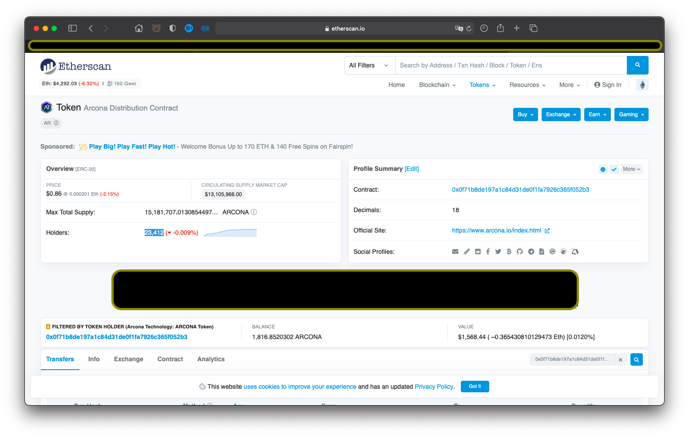Click the blue B+ extension icon
The width and height of the screenshot is (689, 438).
[189, 28]
